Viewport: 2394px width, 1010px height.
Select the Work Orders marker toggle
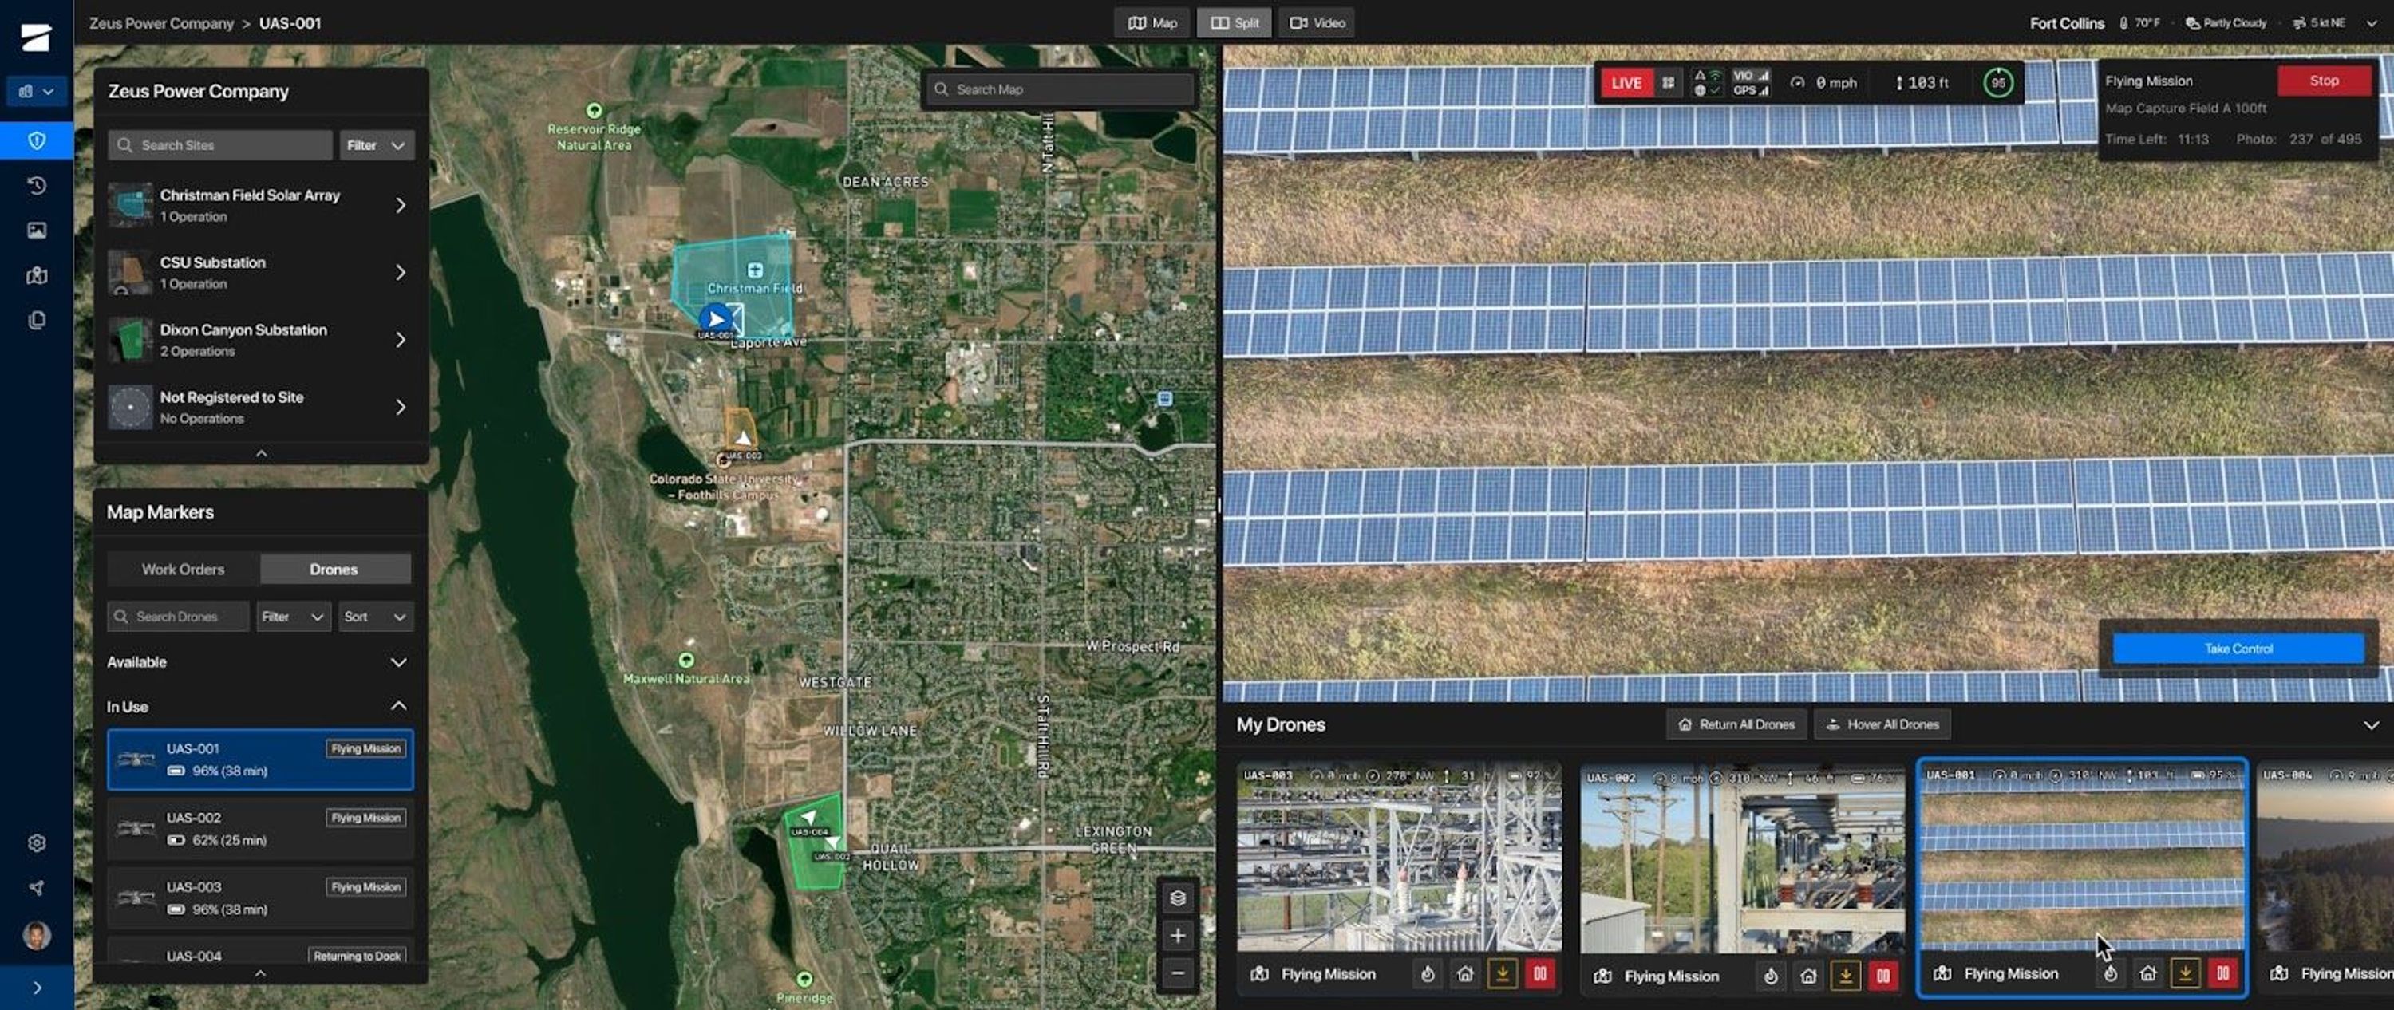click(x=183, y=569)
